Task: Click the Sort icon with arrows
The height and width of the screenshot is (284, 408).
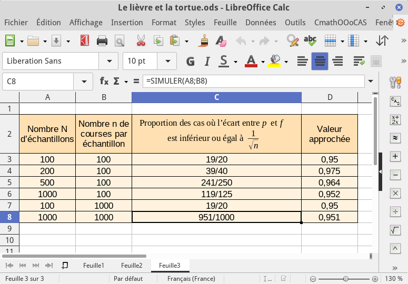Action: point(383,41)
